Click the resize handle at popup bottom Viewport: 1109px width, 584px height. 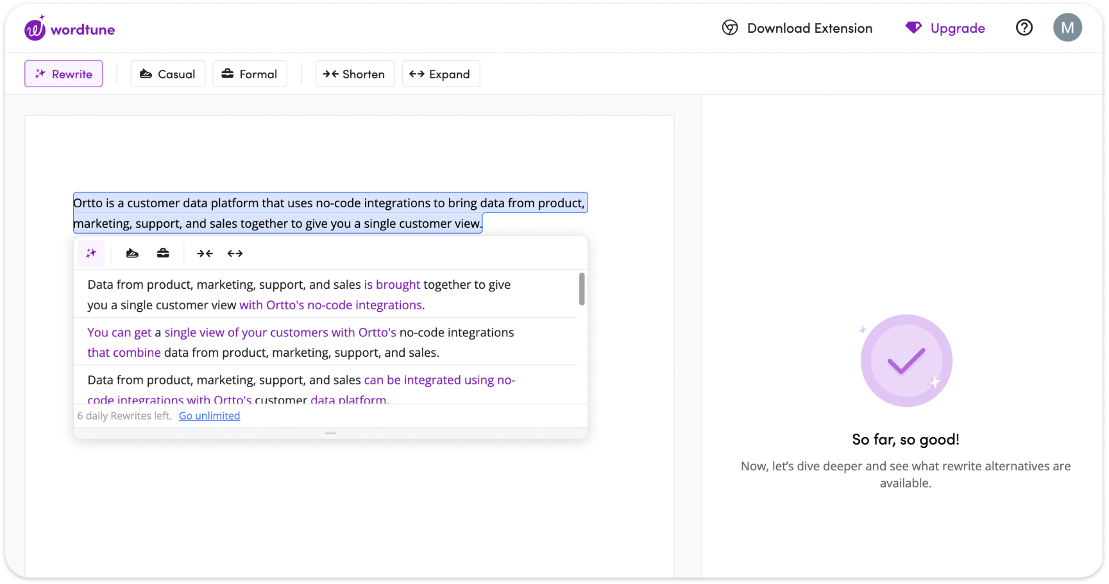[x=330, y=433]
